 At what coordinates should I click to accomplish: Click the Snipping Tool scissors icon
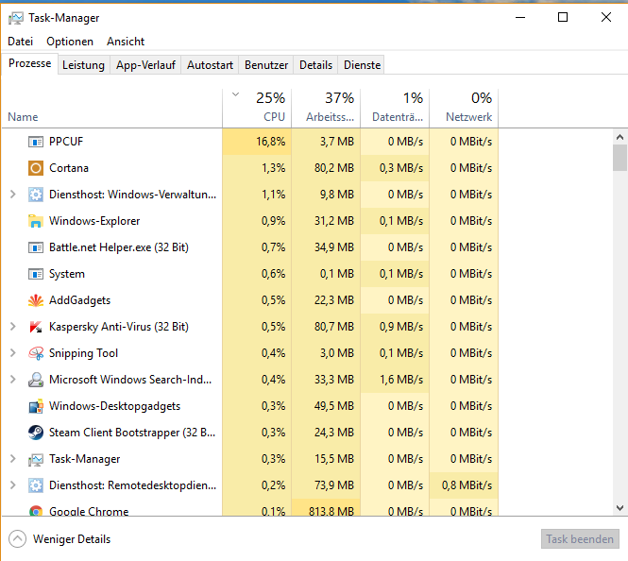[36, 353]
